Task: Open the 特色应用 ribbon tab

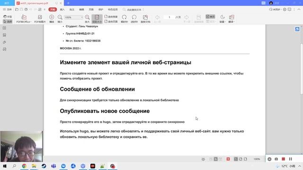Action: click(x=113, y=9)
